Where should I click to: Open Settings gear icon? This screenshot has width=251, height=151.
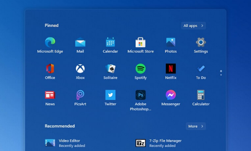pyautogui.click(x=201, y=42)
